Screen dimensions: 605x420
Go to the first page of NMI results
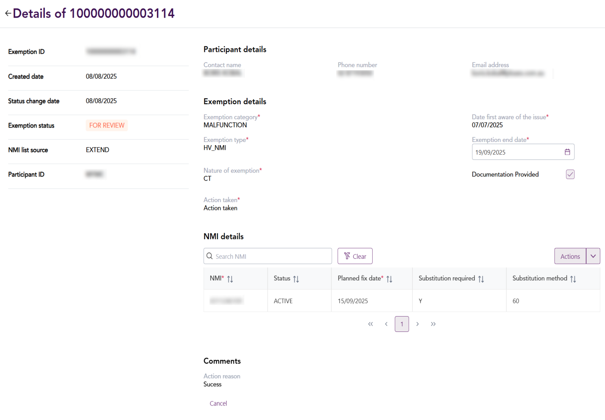pyautogui.click(x=370, y=324)
